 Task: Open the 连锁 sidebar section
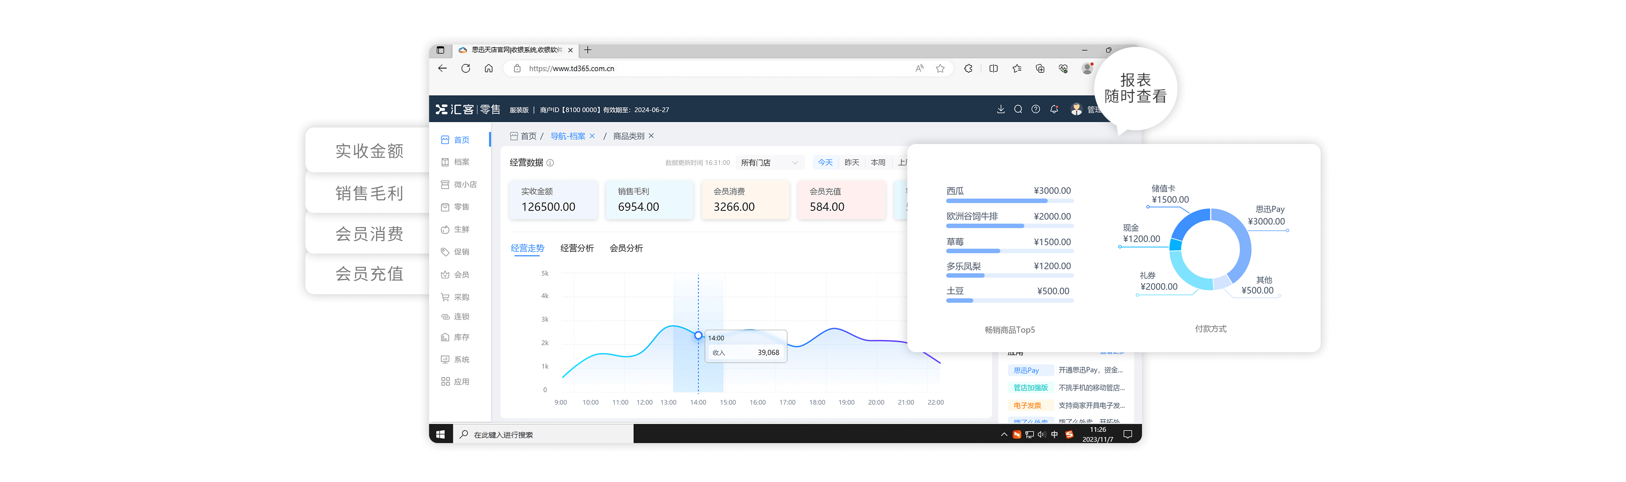pyautogui.click(x=455, y=317)
